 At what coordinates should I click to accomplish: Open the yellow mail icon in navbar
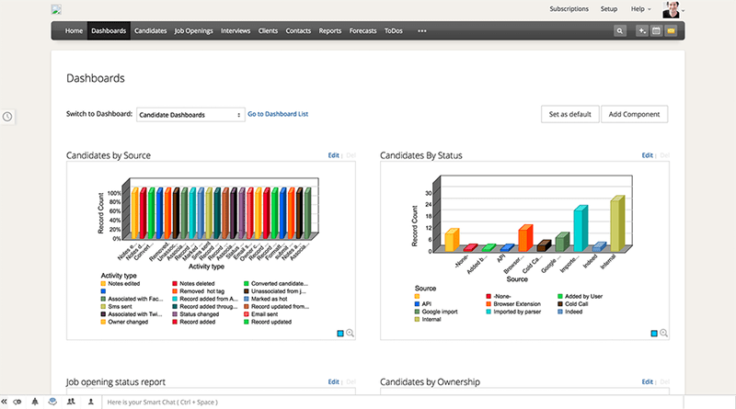(x=672, y=30)
